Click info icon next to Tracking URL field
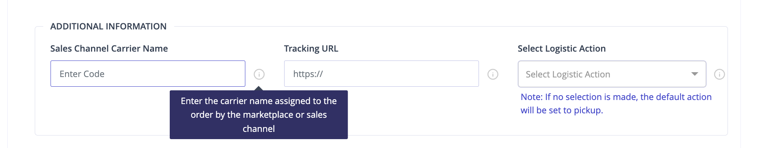This screenshot has width=774, height=148. point(493,74)
